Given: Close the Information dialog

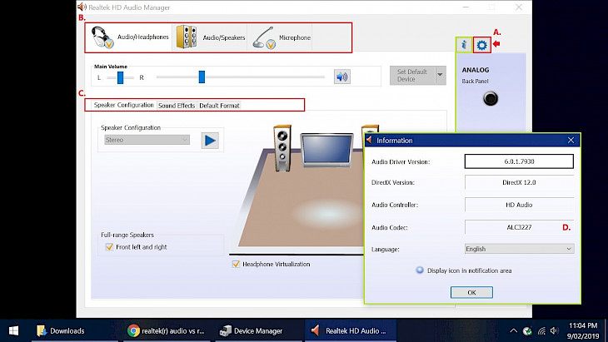Looking at the screenshot, I should 571,140.
